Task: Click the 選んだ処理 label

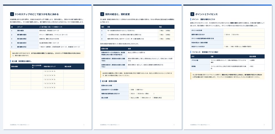Action: click(114, 98)
